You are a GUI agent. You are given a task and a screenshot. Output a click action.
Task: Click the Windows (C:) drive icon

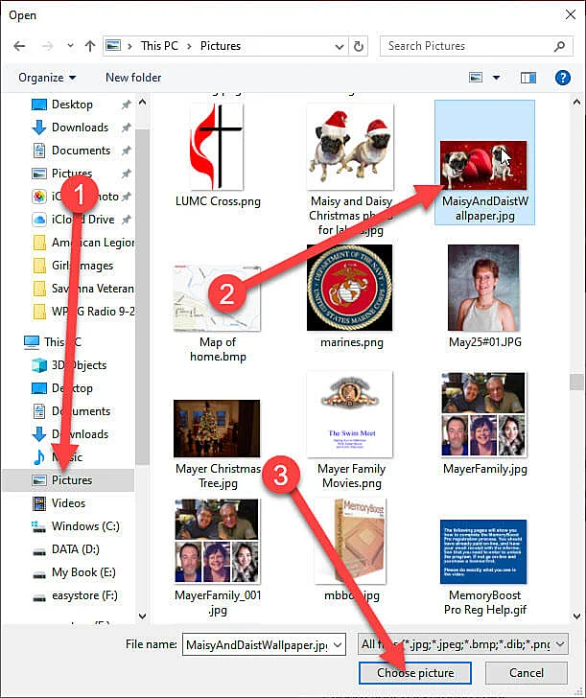pyautogui.click(x=38, y=527)
